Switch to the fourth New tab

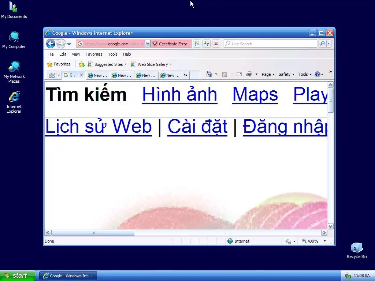click(170, 75)
